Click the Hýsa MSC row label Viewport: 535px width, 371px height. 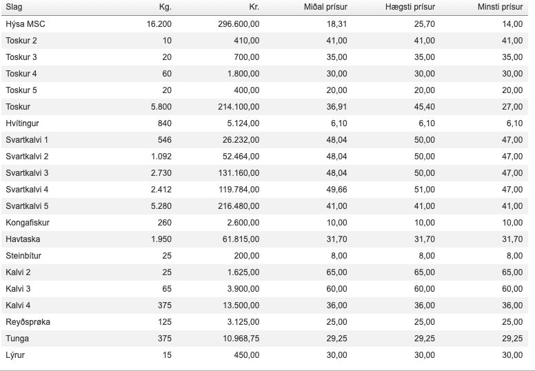click(26, 24)
